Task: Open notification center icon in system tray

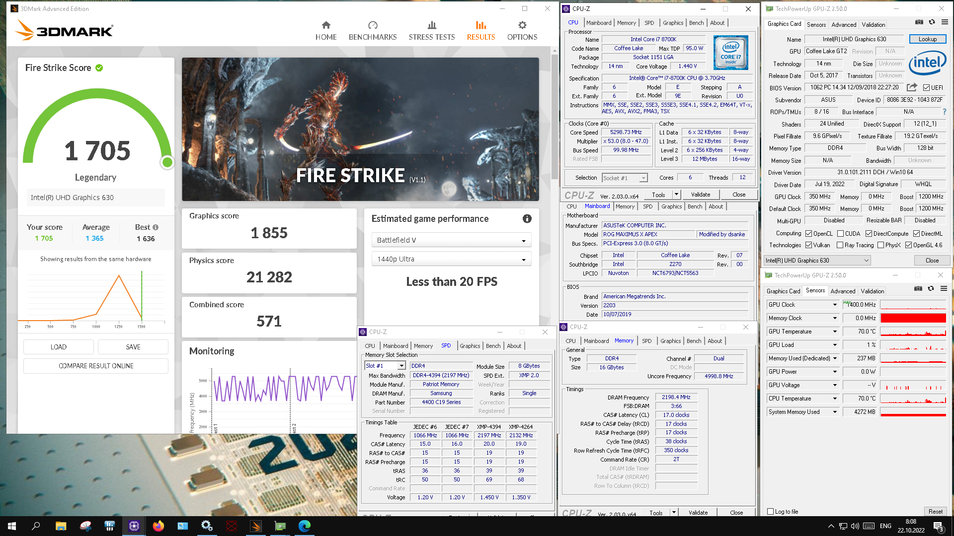Action: pyautogui.click(x=939, y=527)
